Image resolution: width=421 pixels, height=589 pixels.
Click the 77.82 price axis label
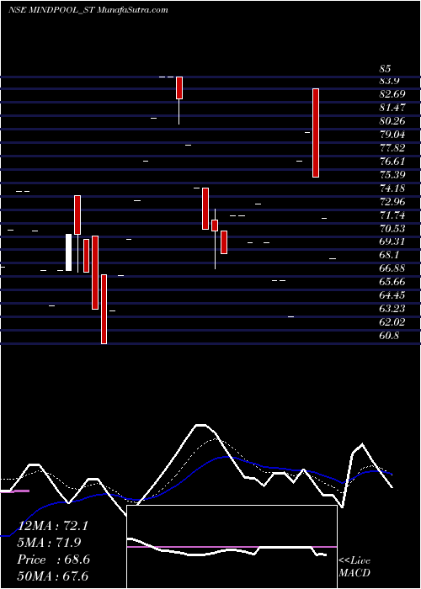click(393, 148)
